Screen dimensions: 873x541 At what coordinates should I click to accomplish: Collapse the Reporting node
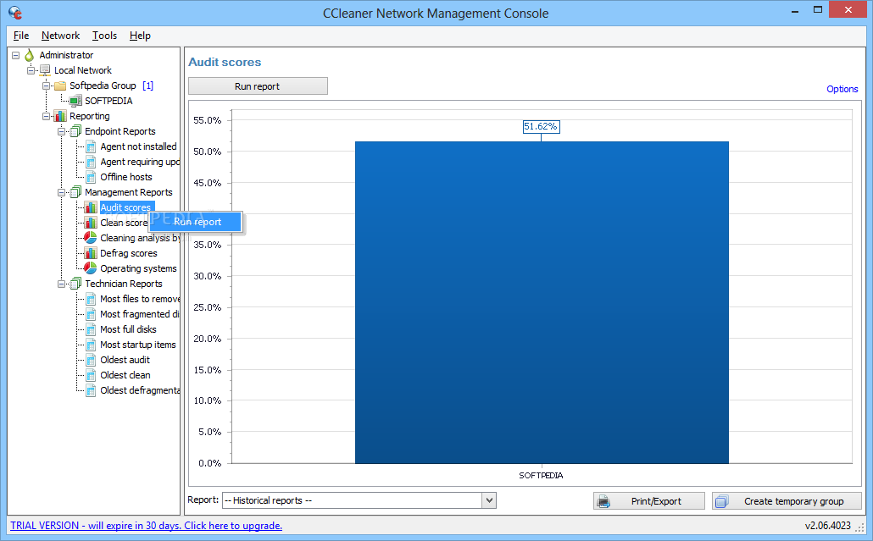47,116
